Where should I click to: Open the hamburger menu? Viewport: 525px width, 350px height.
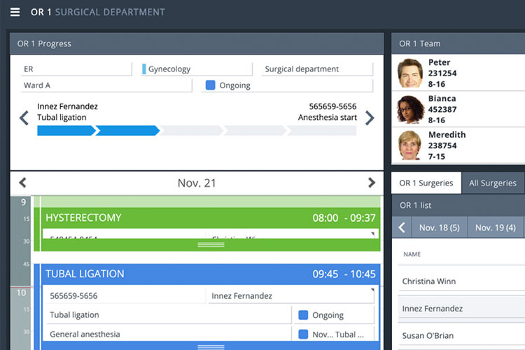click(x=15, y=12)
